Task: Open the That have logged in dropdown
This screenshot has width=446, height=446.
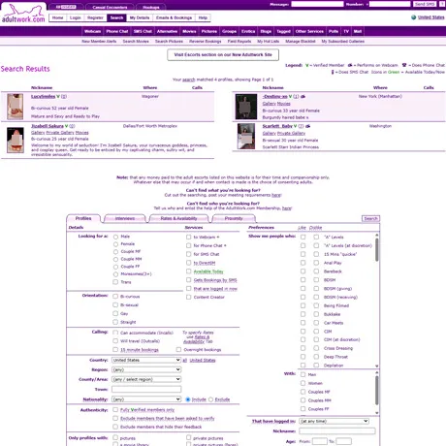Action: point(334,421)
